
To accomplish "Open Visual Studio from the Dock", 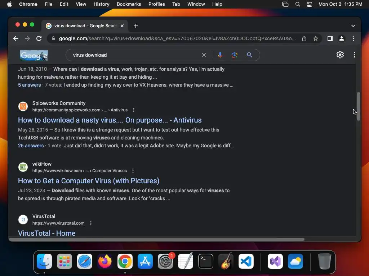I will coord(275,261).
